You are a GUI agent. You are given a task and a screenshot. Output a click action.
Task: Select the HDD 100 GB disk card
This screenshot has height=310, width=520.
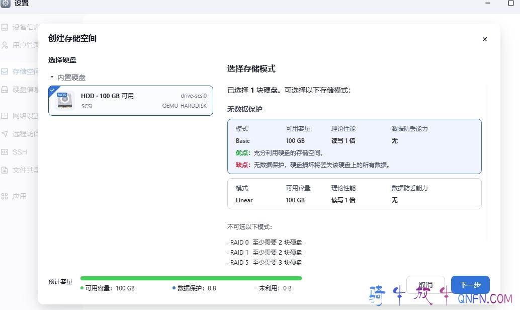click(x=131, y=101)
